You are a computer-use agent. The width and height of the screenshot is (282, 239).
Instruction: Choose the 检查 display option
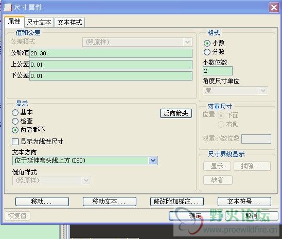[x=15, y=121]
